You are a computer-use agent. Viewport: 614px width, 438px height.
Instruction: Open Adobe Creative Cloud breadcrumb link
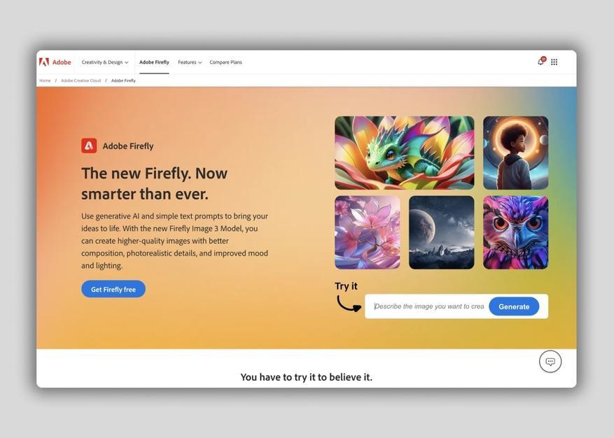pos(81,80)
